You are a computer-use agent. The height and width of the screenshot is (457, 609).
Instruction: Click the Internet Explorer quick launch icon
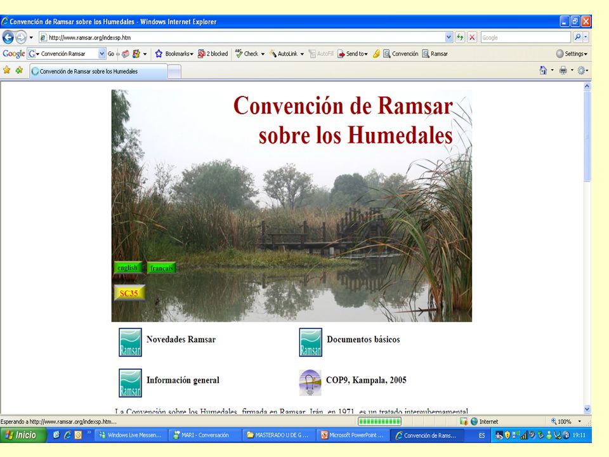pyautogui.click(x=67, y=435)
